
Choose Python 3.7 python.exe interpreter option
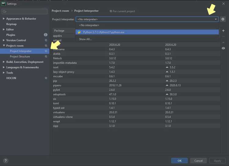click(x=147, y=32)
